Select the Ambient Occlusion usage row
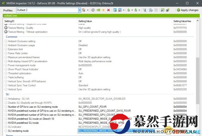202x136 pixels. coord(98,45)
